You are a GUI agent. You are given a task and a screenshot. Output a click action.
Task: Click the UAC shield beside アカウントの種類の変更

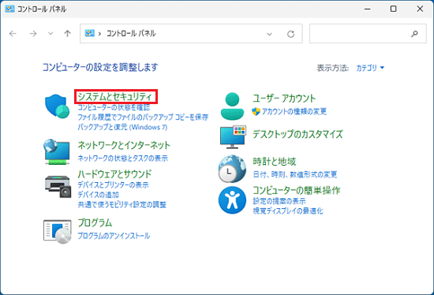click(256, 111)
